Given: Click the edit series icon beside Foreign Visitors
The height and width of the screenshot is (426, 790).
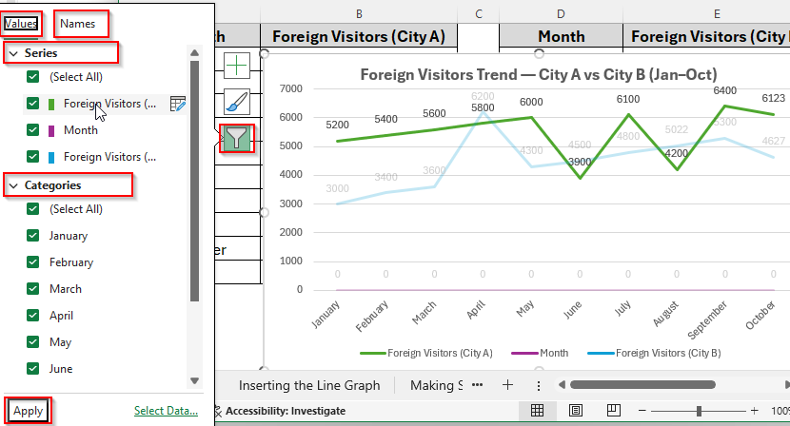Looking at the screenshot, I should 178,104.
